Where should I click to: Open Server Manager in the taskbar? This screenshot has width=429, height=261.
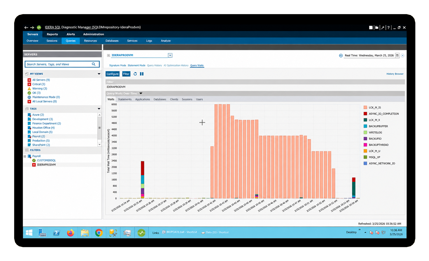pos(42,233)
